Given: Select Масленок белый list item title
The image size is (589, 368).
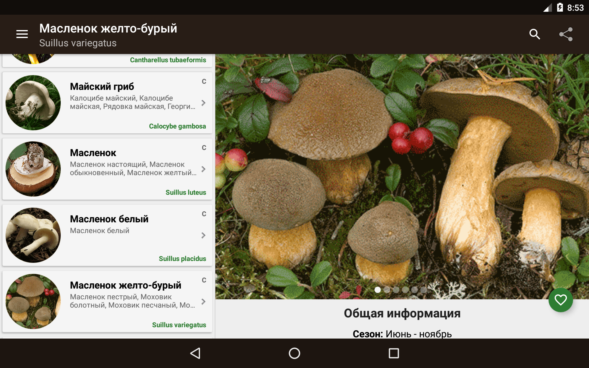Looking at the screenshot, I should tap(109, 219).
